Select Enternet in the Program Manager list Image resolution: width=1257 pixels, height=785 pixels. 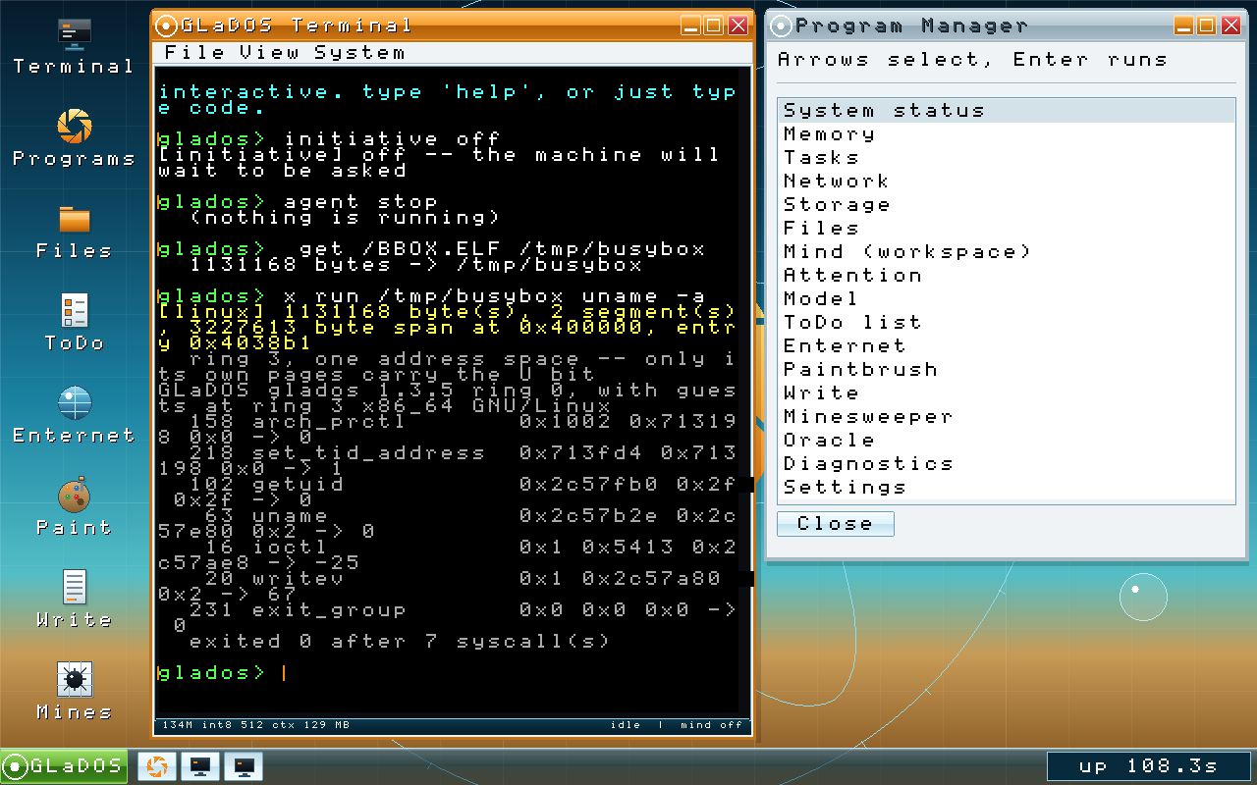click(x=1006, y=346)
